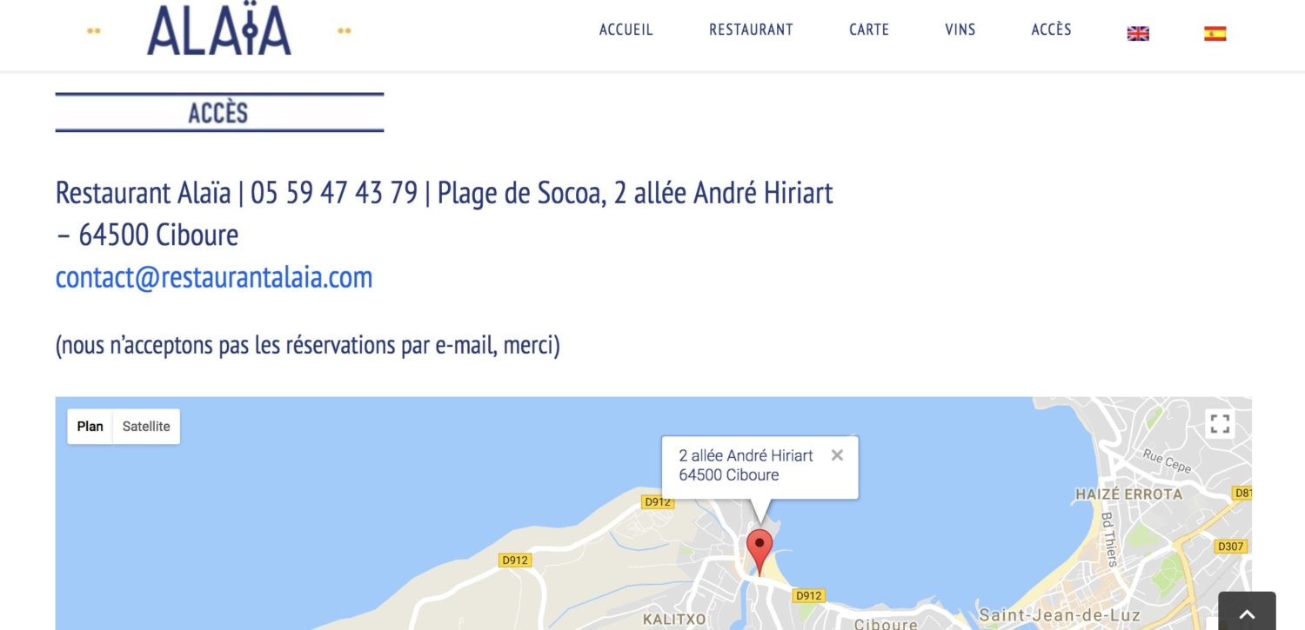This screenshot has width=1305, height=630.
Task: Toggle the map fullscreen view icon
Action: point(1220,424)
